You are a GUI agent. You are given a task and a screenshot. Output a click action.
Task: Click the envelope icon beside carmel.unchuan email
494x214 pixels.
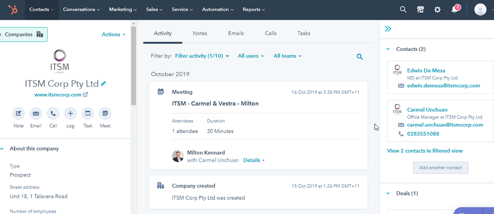(401, 125)
